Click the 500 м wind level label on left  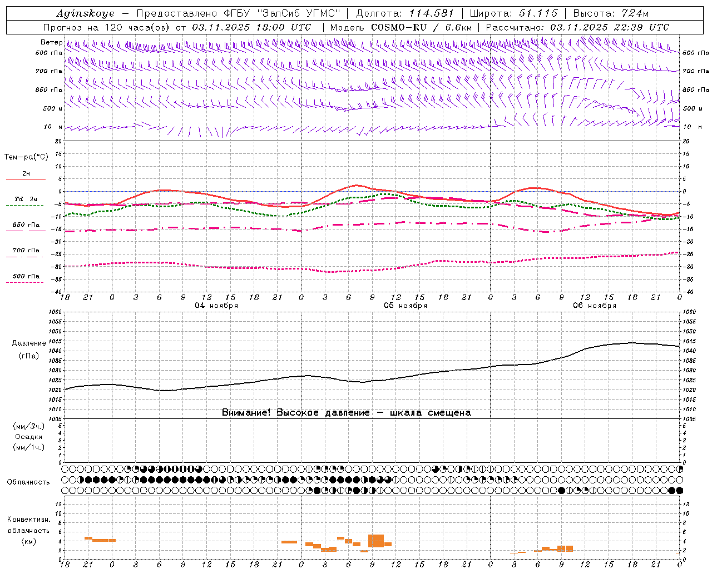click(53, 108)
